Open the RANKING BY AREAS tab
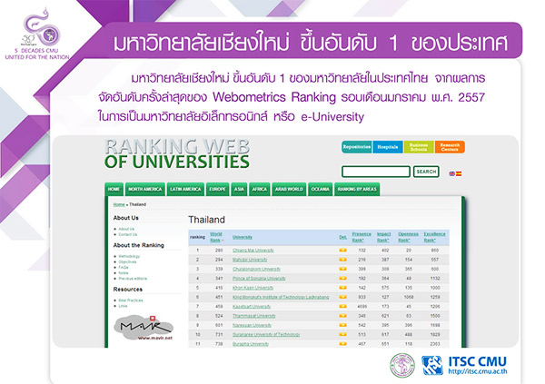The height and width of the screenshot is (384, 545). coord(357,189)
